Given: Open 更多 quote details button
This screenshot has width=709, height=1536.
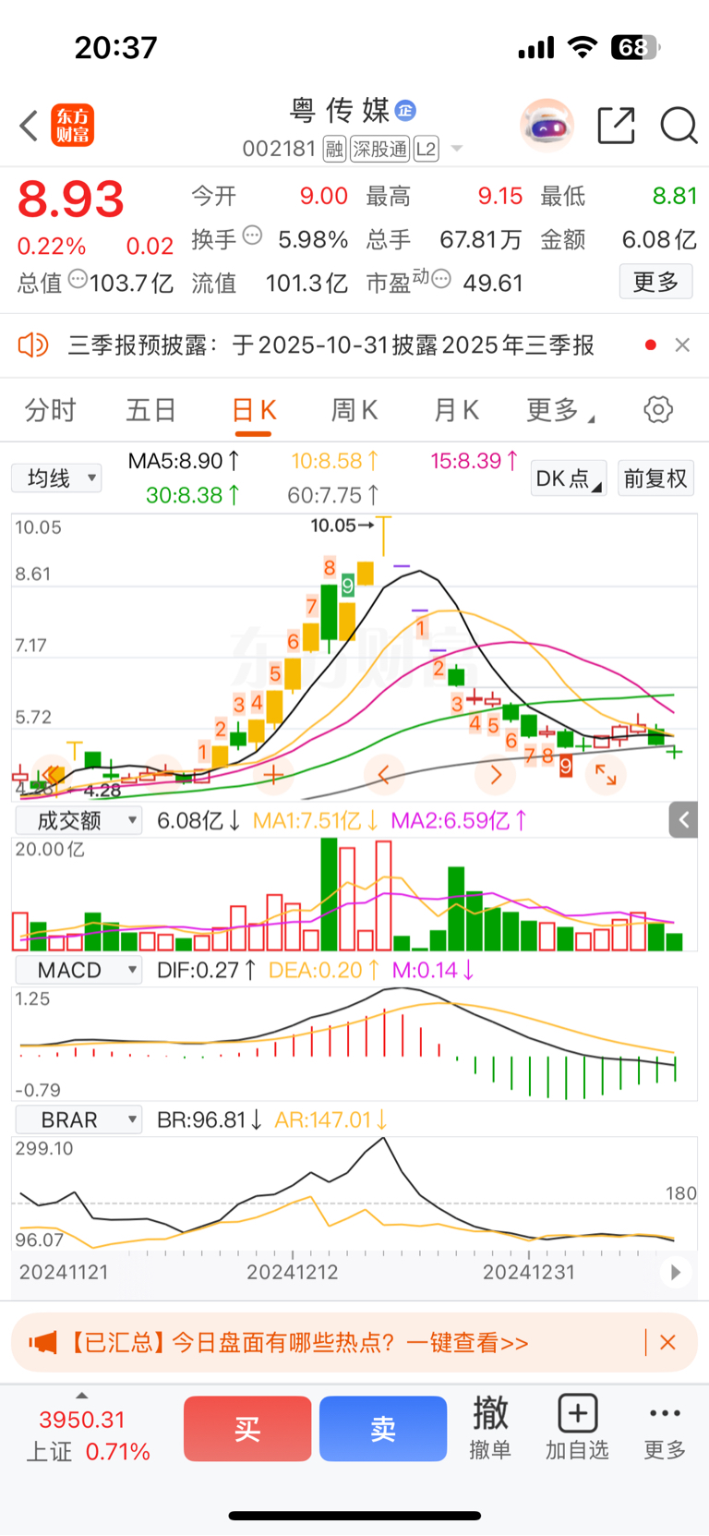Looking at the screenshot, I should coord(655,282).
